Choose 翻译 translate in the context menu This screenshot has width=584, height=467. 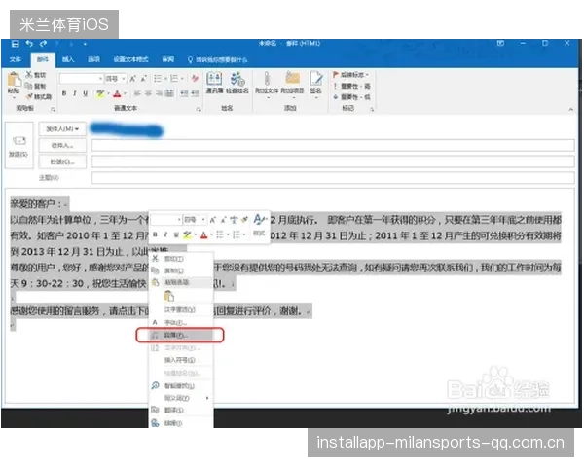click(181, 411)
